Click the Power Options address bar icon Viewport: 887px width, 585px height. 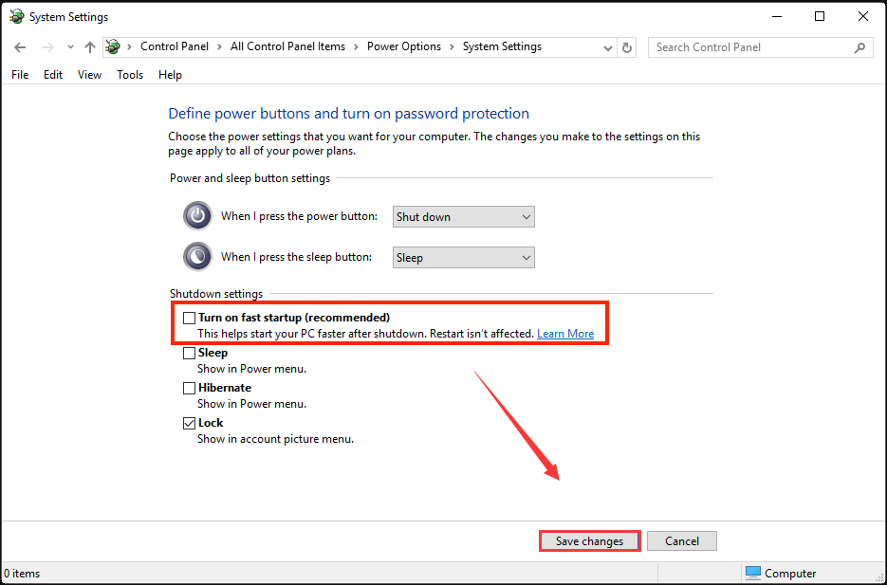tap(113, 46)
